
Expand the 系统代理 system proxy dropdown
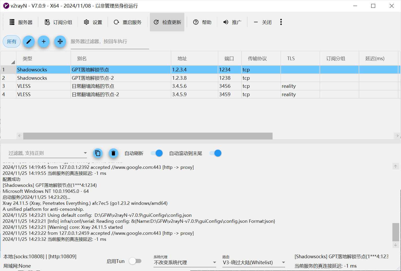[x=214, y=262]
